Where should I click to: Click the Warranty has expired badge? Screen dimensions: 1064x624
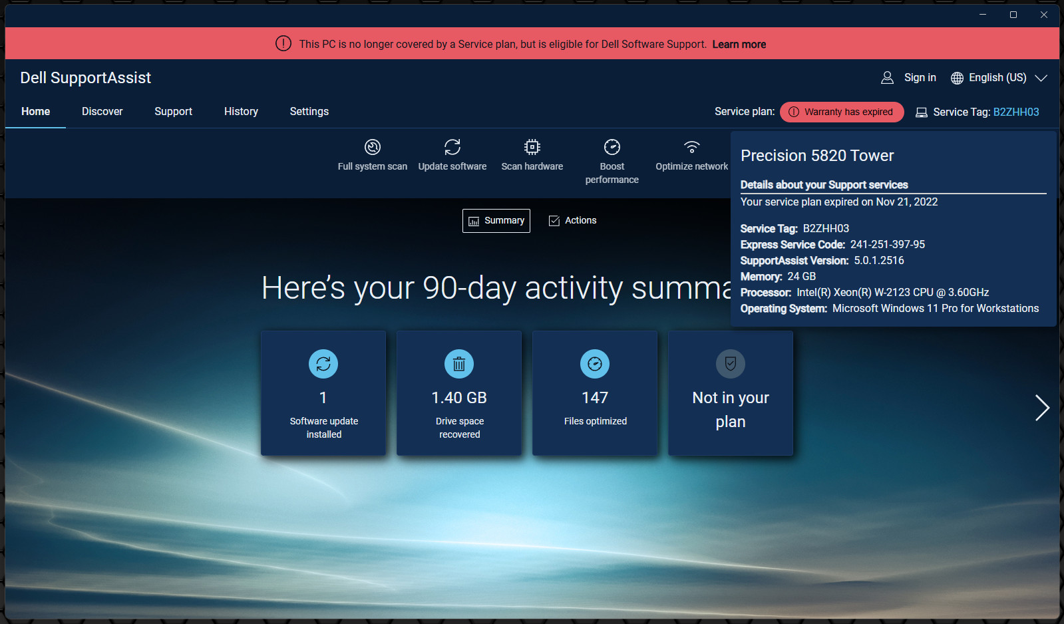pos(842,112)
